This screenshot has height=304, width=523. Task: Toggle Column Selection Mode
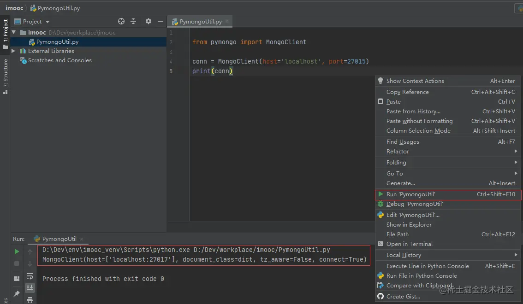click(x=448, y=130)
